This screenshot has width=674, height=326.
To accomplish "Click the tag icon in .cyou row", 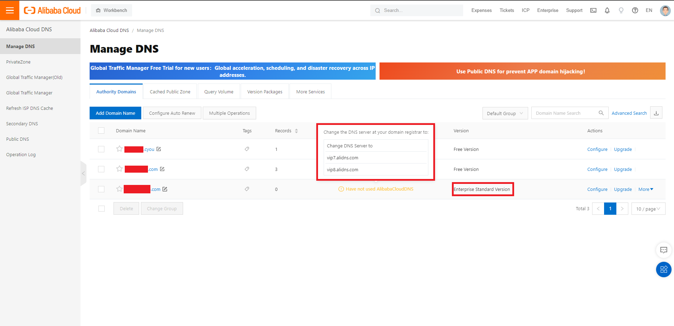I will tap(247, 149).
